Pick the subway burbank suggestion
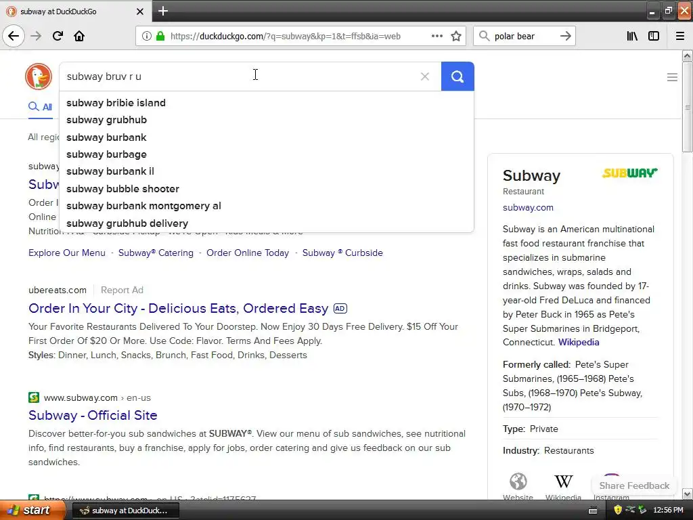The image size is (693, 520). point(267,137)
